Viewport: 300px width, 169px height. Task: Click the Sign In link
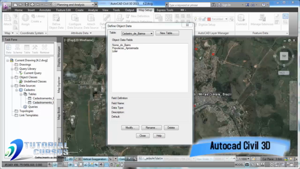coord(226,5)
